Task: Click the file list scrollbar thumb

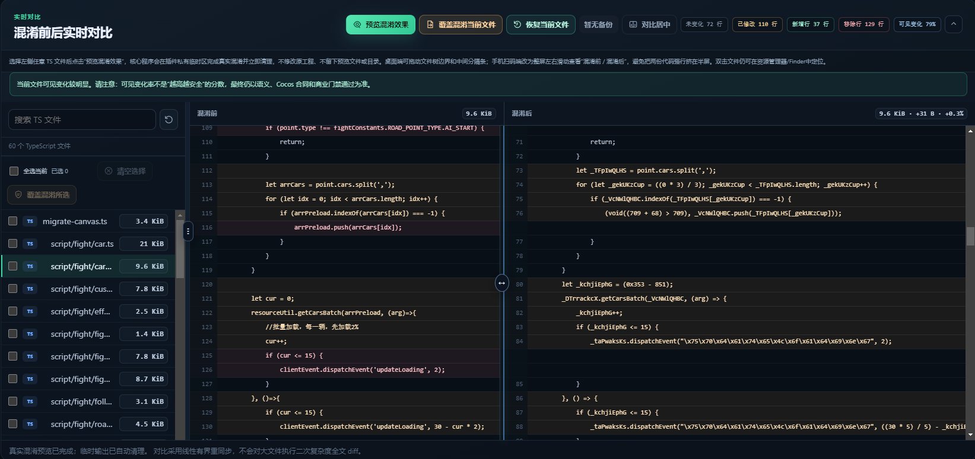Action: pos(180,248)
